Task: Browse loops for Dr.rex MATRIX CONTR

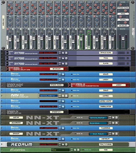Action: click(63, 101)
